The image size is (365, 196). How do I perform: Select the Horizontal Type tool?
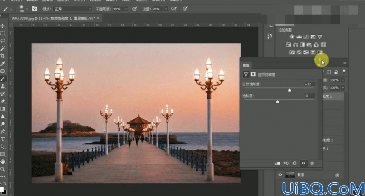click(3, 139)
